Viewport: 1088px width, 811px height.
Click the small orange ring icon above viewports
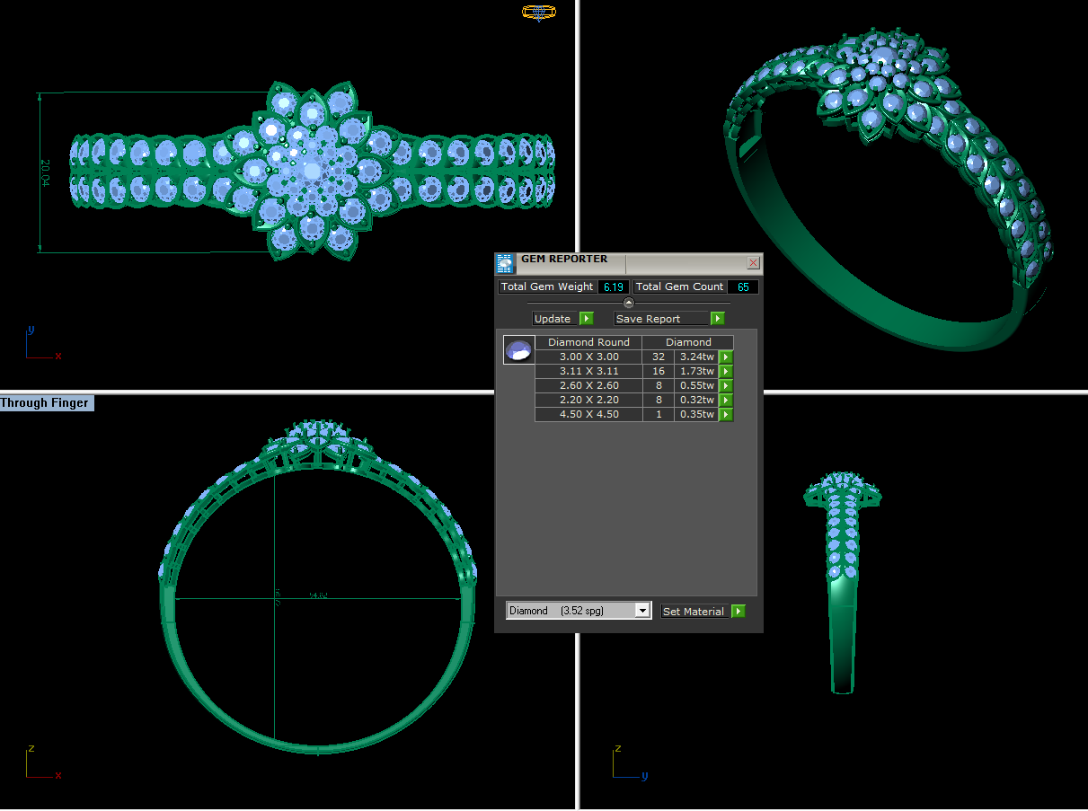pyautogui.click(x=539, y=13)
